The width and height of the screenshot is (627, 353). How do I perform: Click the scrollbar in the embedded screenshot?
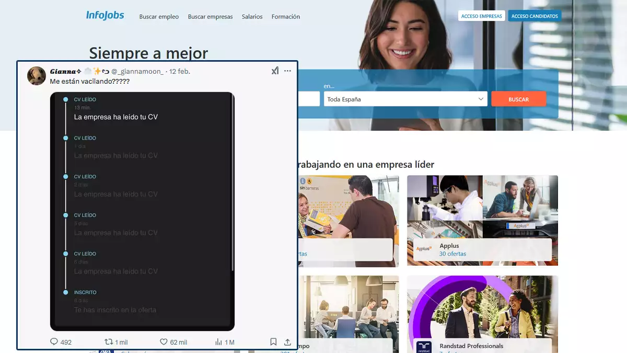(233, 183)
